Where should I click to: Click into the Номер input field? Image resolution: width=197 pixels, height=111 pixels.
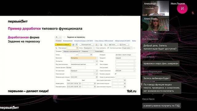pos(70,55)
